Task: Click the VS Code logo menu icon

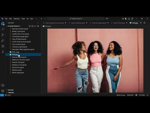Action: click(2, 19)
